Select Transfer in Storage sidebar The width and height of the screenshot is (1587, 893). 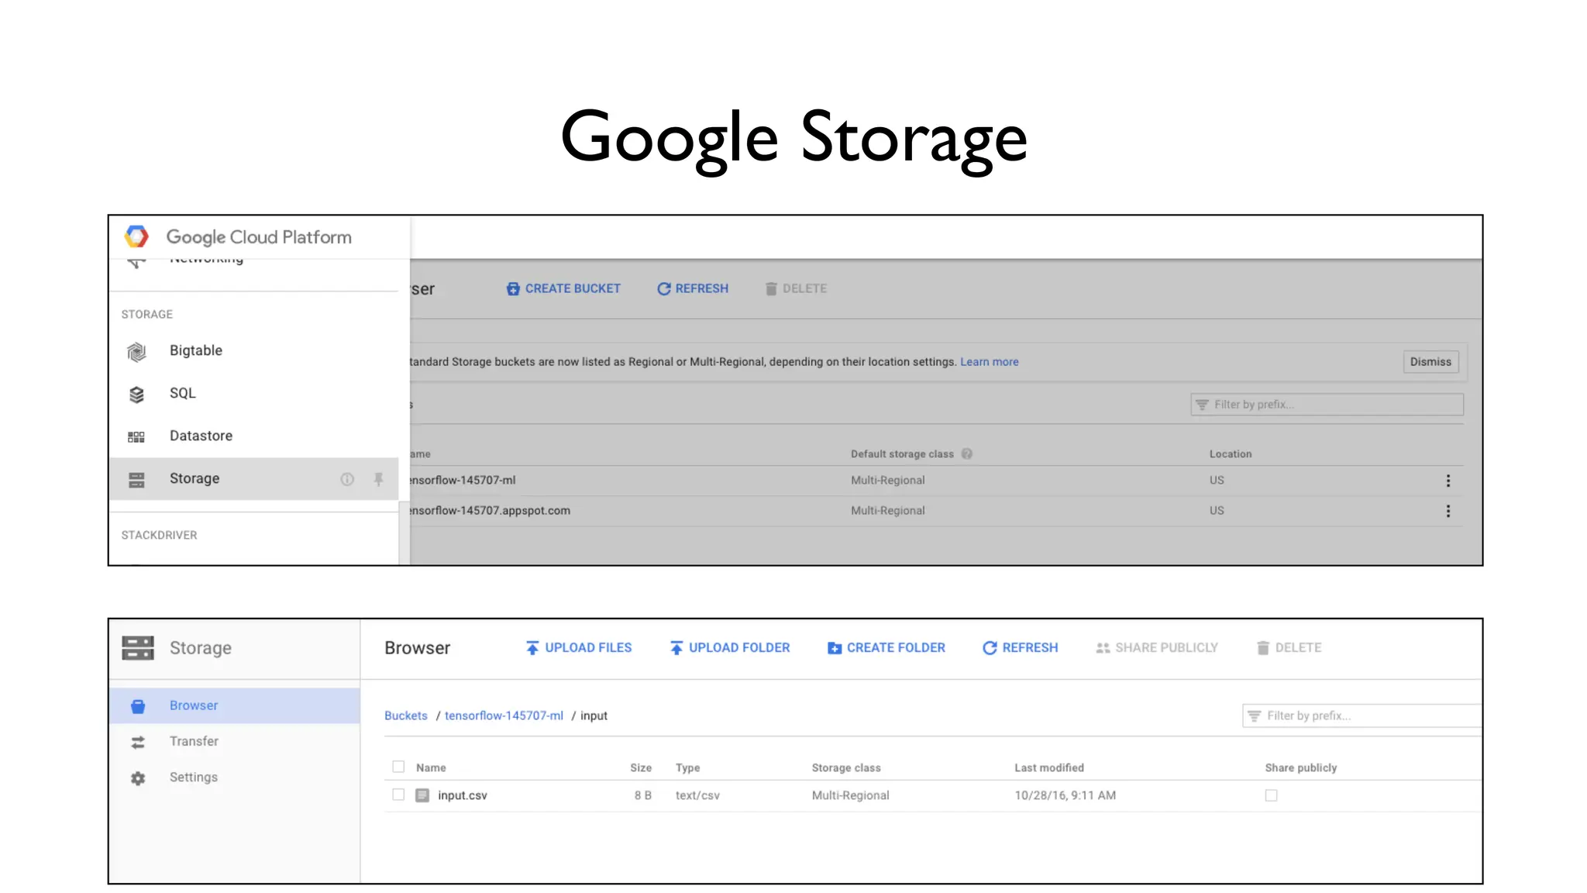194,741
